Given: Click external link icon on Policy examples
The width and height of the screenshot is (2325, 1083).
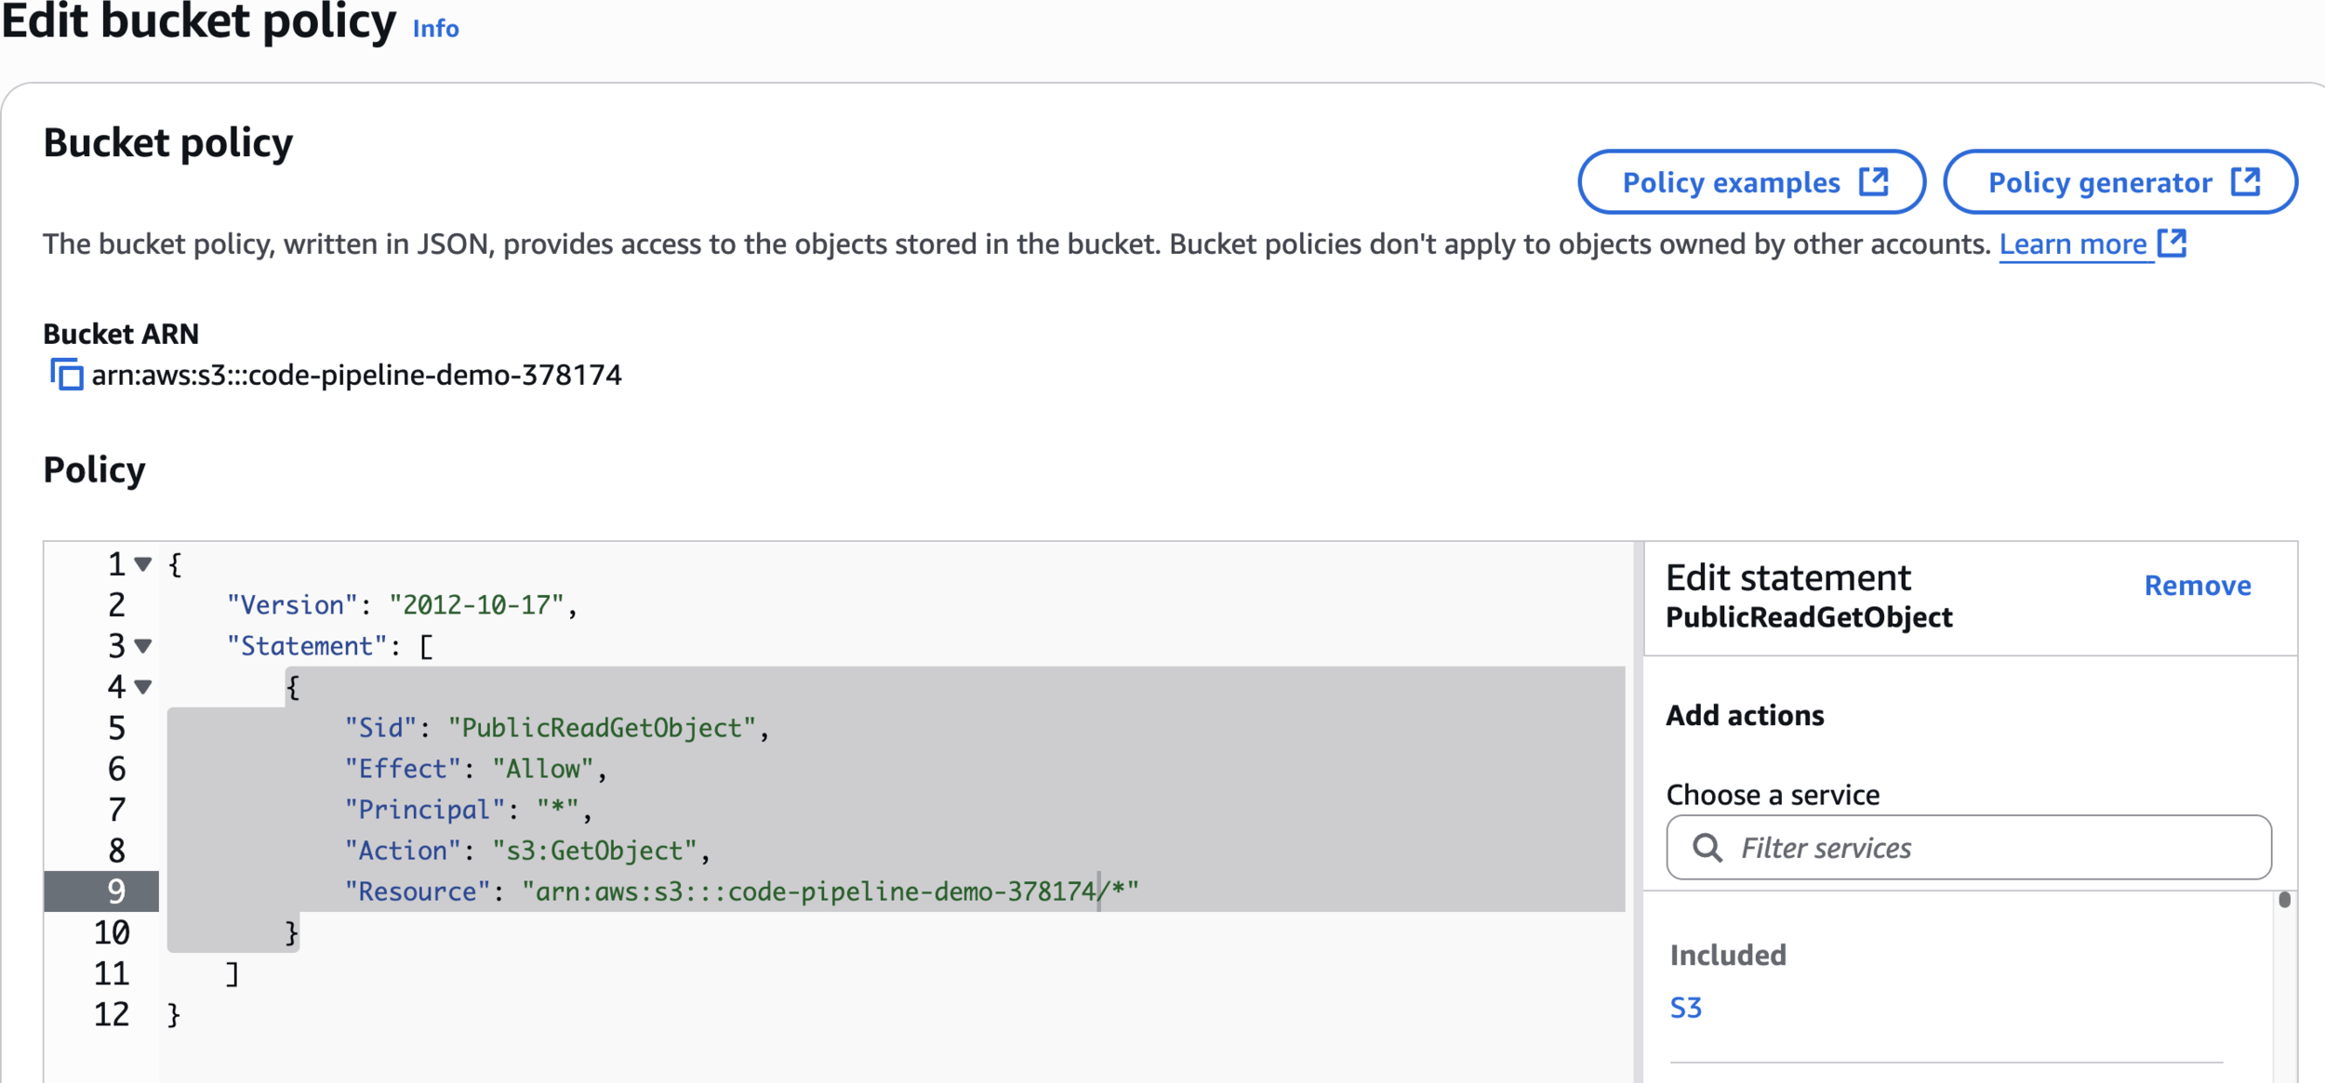Looking at the screenshot, I should [1873, 181].
